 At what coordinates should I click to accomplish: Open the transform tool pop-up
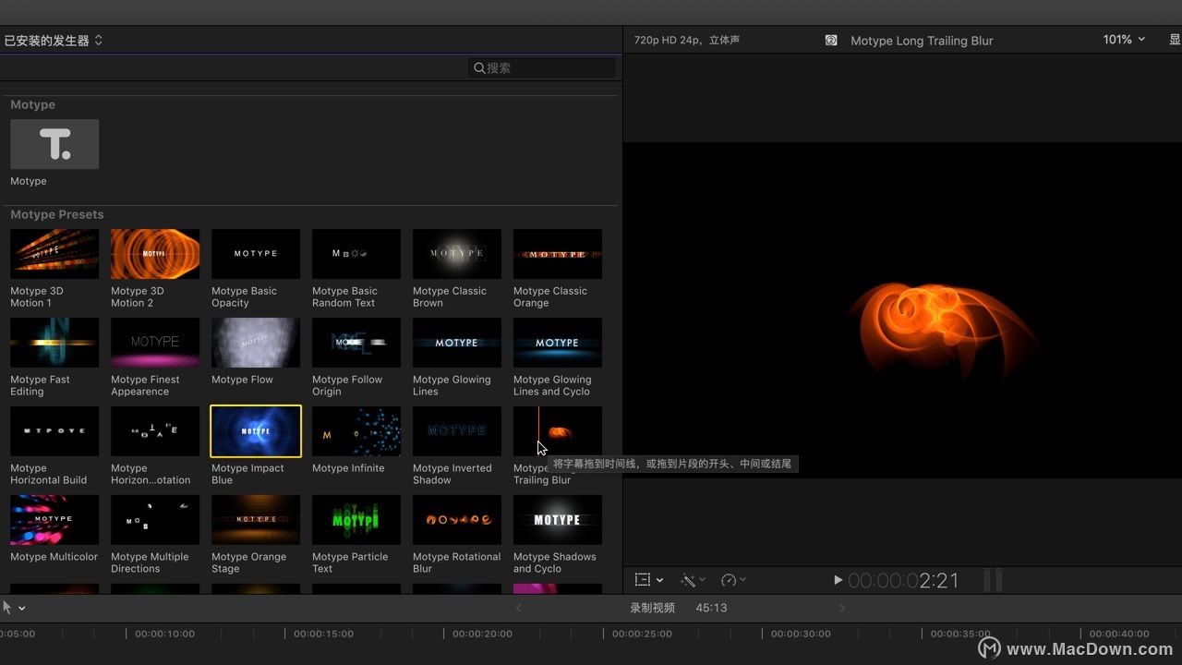tap(649, 580)
